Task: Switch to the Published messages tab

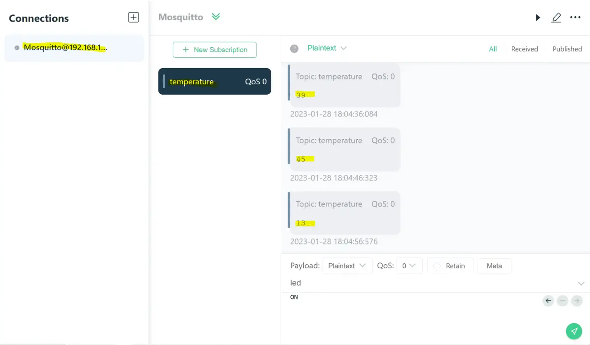Action: (x=567, y=49)
